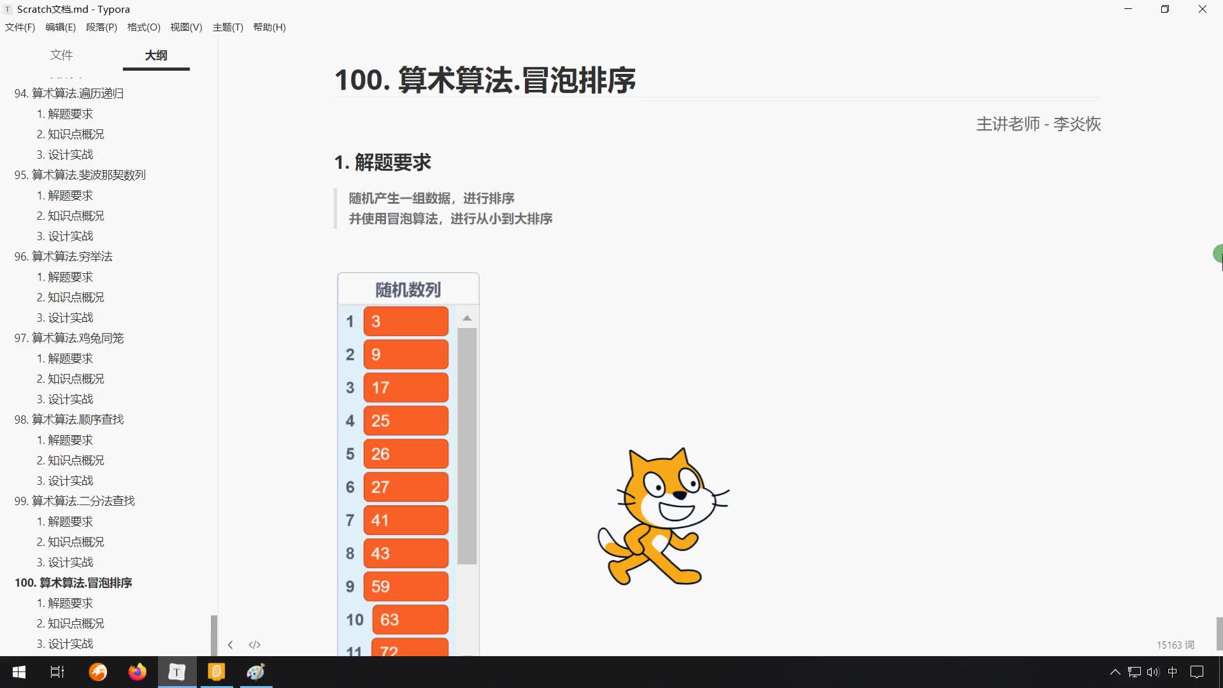Go to outline item 99. 算术算法.二分法查找
Viewport: 1223px width, 688px height.
click(75, 501)
